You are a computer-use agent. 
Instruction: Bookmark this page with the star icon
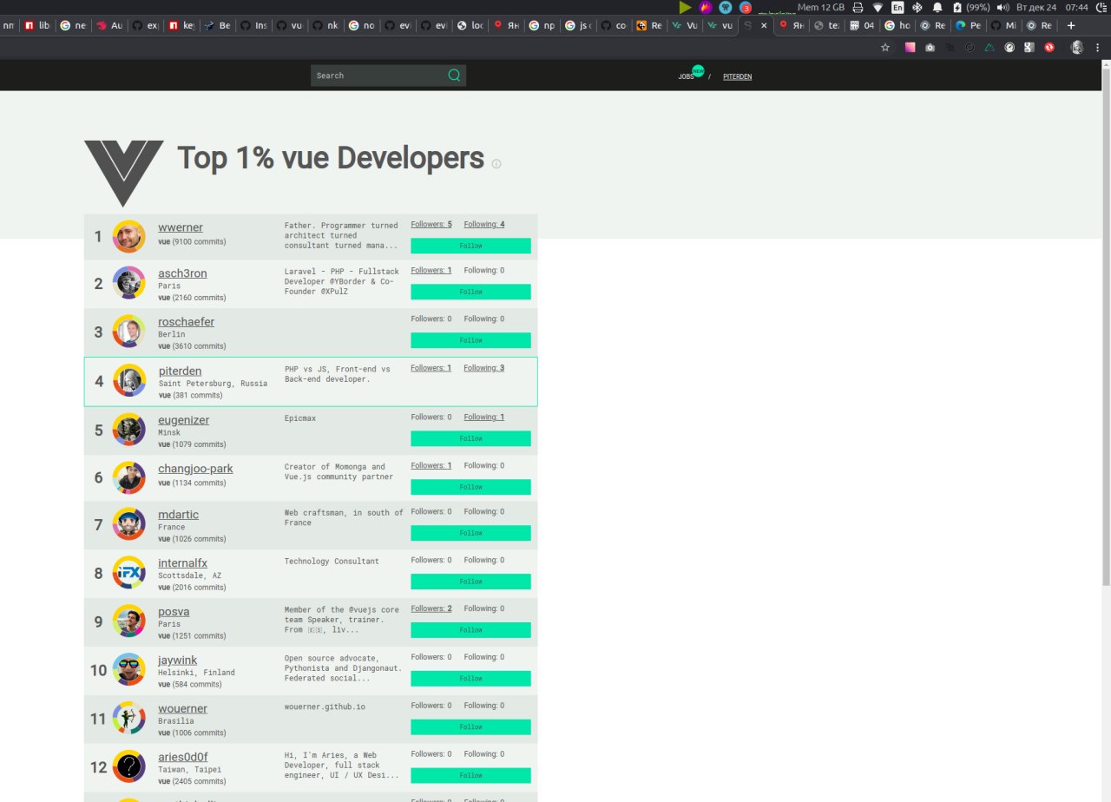click(x=885, y=48)
